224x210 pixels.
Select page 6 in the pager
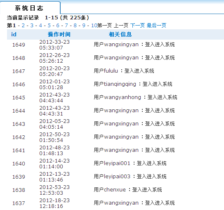[58, 26]
